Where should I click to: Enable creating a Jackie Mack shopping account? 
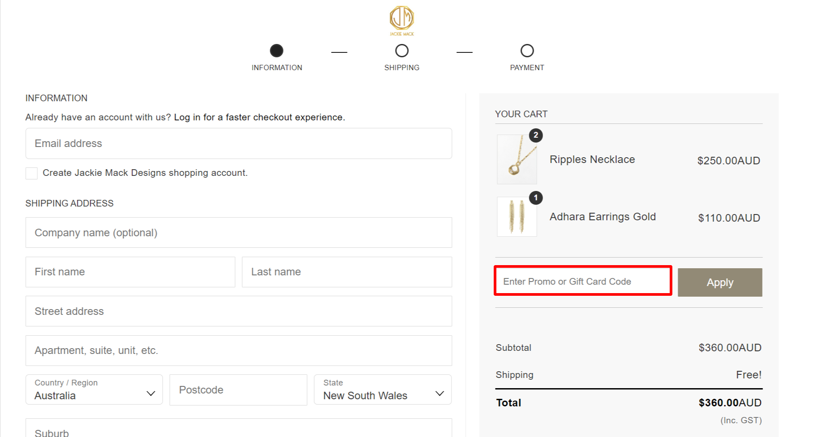[31, 173]
